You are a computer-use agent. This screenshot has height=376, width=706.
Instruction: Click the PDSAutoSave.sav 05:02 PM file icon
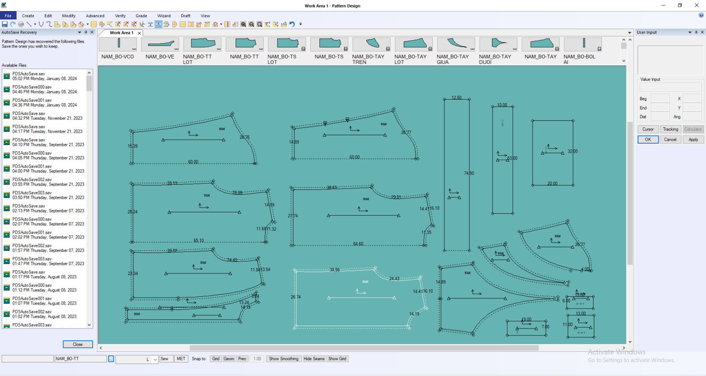point(7,76)
